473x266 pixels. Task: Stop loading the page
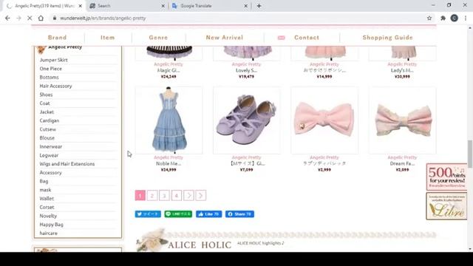point(30,18)
